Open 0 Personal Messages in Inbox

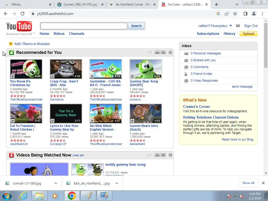click(x=206, y=53)
